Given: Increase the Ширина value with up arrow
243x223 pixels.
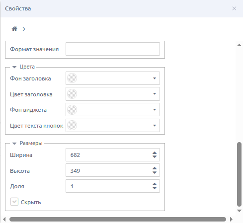Looking at the screenshot, I should pyautogui.click(x=155, y=153).
